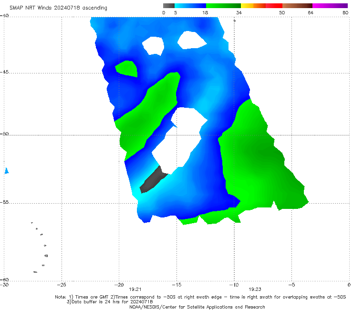
Task: Click latitude axis label '-45'
Action: pos(4,72)
